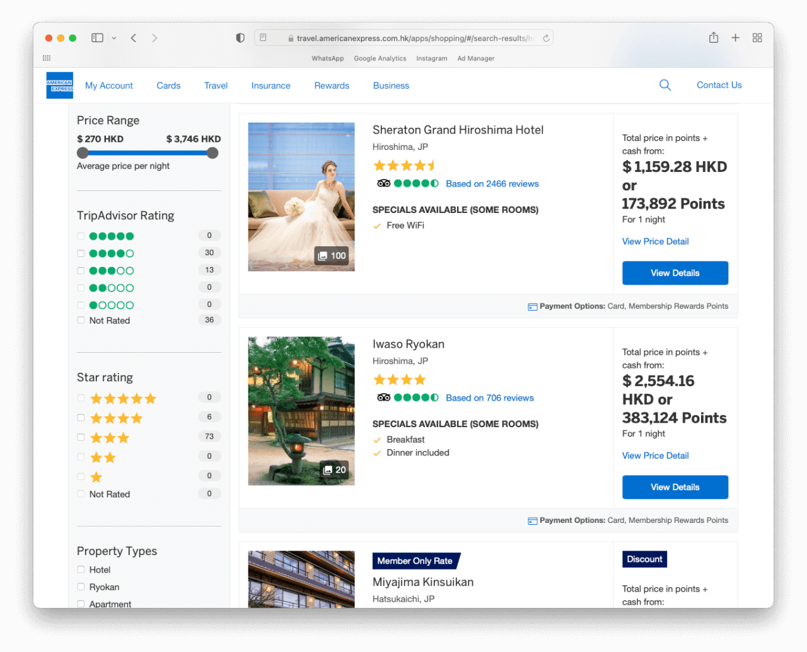Screen dimensions: 807x652
Task: Check the Ryokan property type
Action: coord(81,586)
